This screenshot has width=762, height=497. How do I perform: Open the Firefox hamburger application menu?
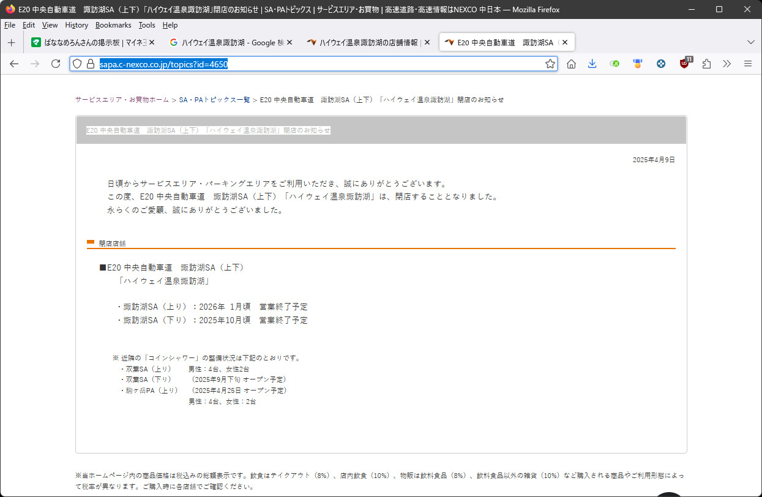747,64
